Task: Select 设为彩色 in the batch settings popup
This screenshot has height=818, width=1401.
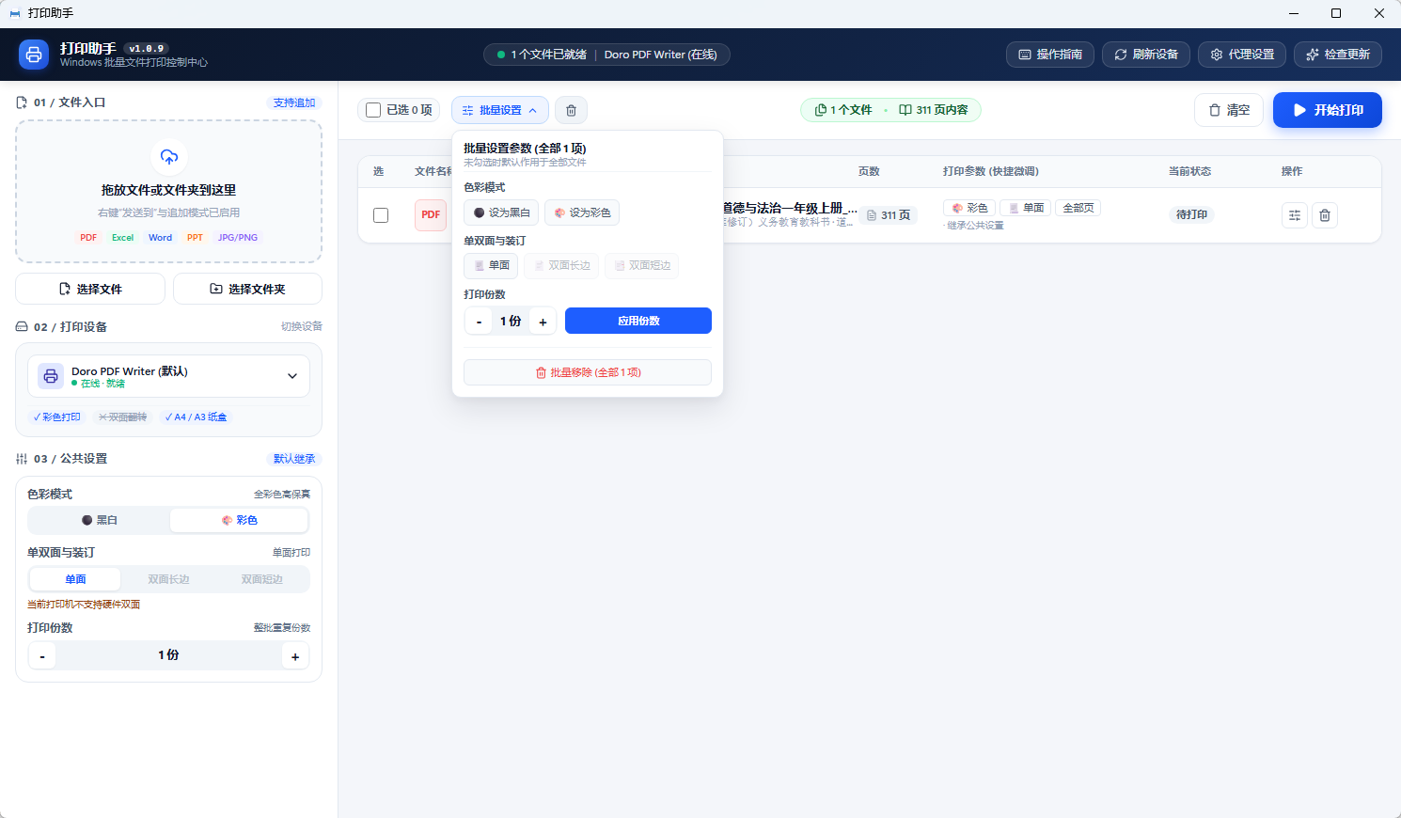Action: (x=582, y=212)
